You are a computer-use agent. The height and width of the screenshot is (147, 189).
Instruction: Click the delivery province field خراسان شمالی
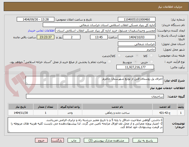(137, 44)
